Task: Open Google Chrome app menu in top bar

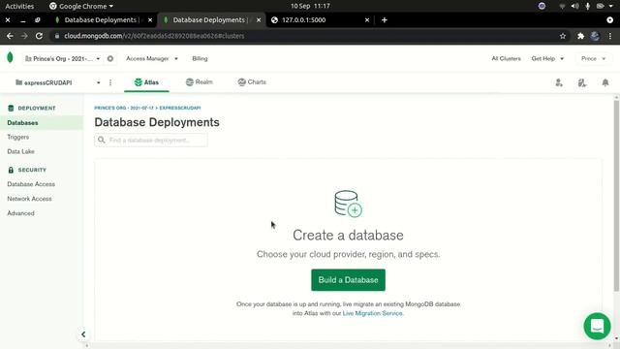Action: [81, 6]
